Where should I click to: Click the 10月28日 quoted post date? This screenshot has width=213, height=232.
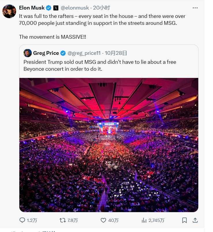[116, 53]
